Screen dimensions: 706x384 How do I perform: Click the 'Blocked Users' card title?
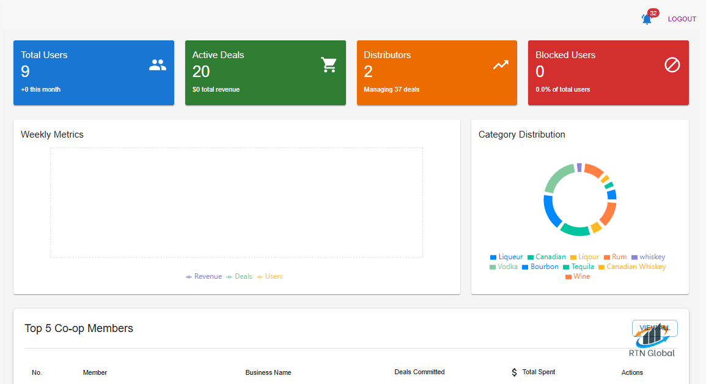tap(565, 55)
